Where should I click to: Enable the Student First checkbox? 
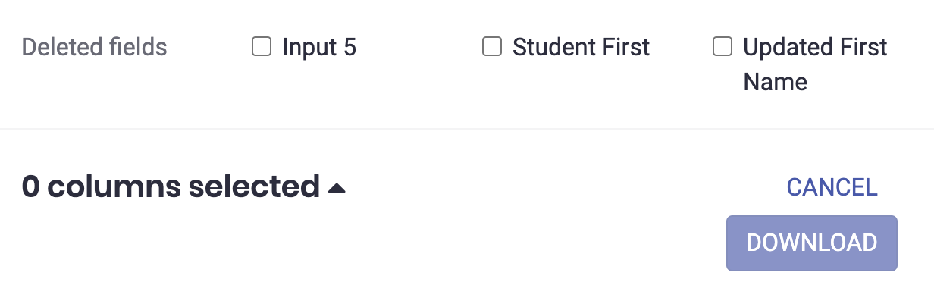[492, 48]
